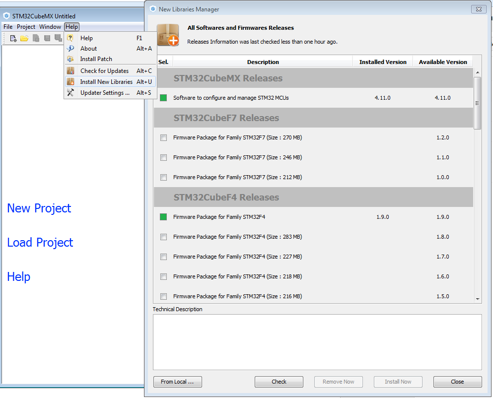
Task: Click the About info icon in Help menu
Action: click(x=70, y=49)
